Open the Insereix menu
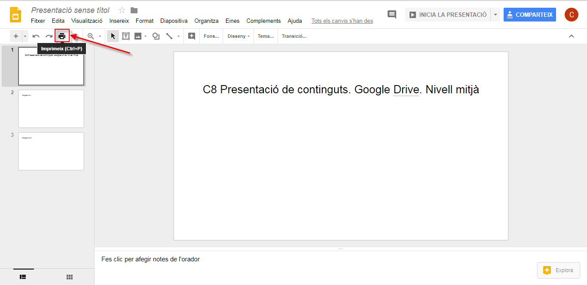Viewport: 587px width, 285px height. pos(119,21)
